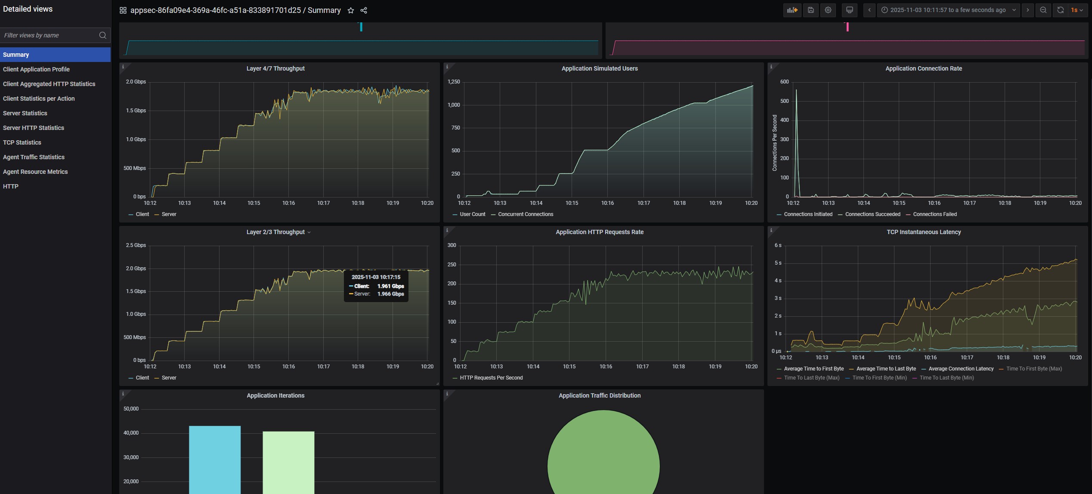Open Client Application Profile view

tap(36, 69)
